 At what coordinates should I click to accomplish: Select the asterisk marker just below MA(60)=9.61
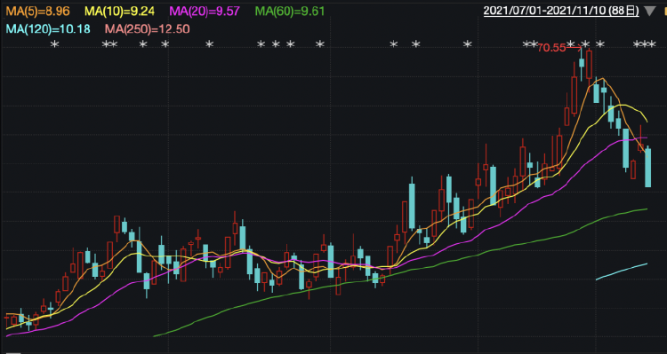tap(290, 44)
